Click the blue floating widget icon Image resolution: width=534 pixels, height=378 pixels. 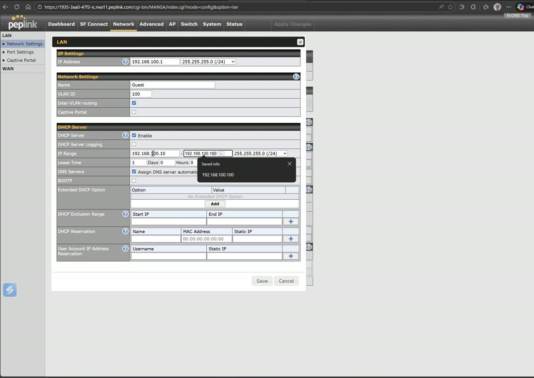[x=10, y=290]
